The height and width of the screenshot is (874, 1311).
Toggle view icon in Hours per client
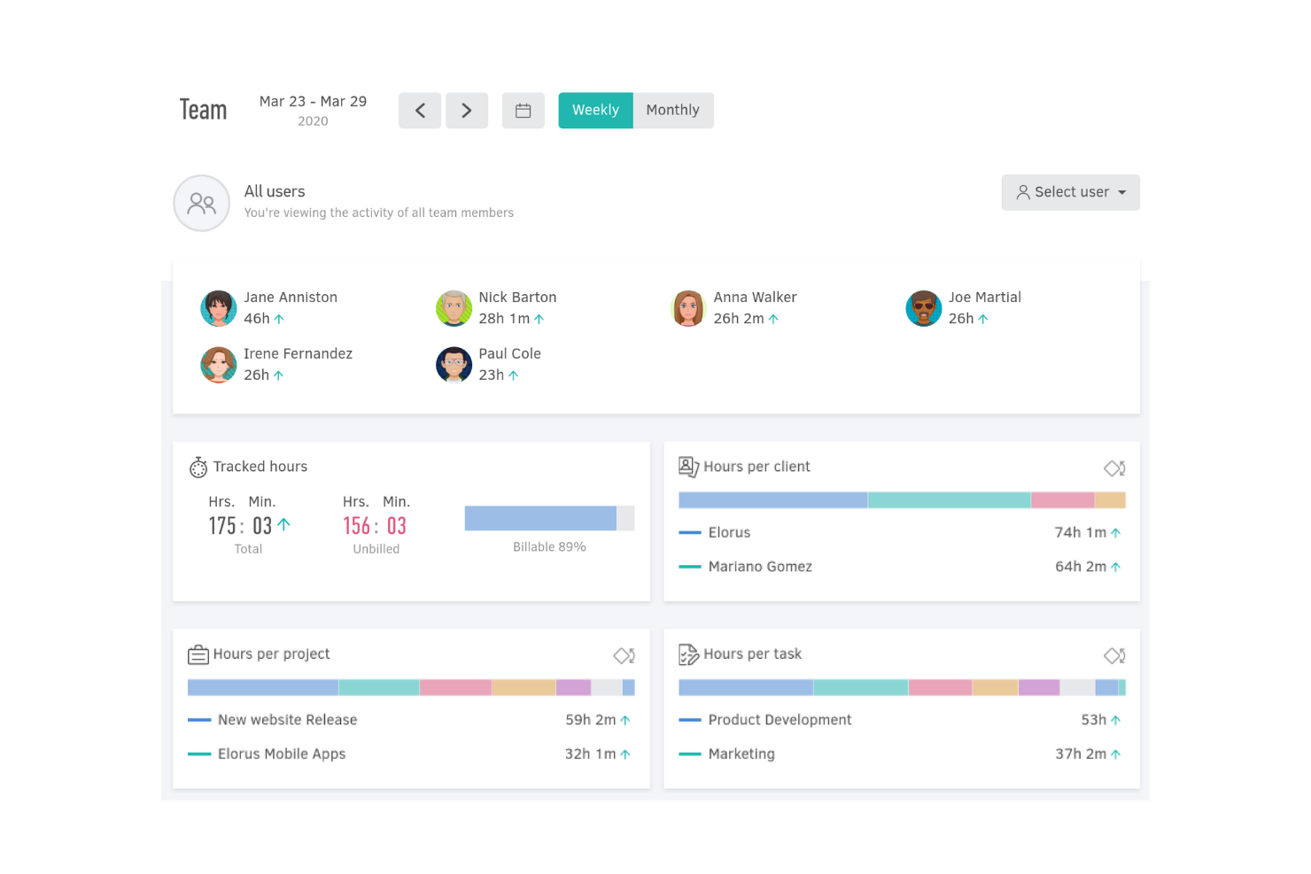point(1114,468)
